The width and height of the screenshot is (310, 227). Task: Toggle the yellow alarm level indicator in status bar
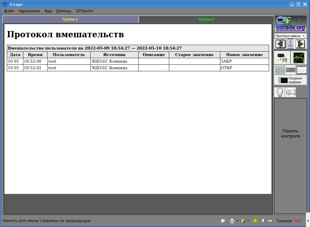tap(256, 221)
